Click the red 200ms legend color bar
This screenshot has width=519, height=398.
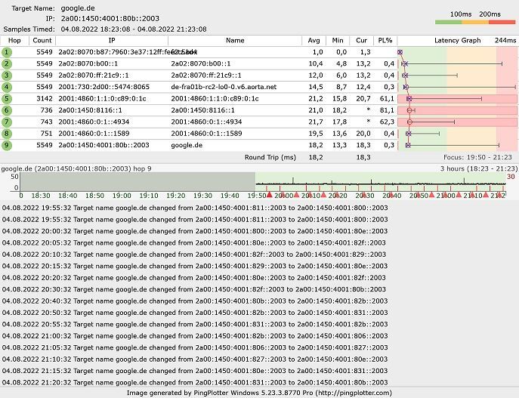coord(502,22)
